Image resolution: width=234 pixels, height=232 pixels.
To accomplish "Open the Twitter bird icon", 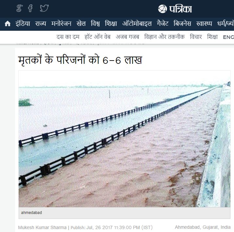I will click(x=44, y=8).
